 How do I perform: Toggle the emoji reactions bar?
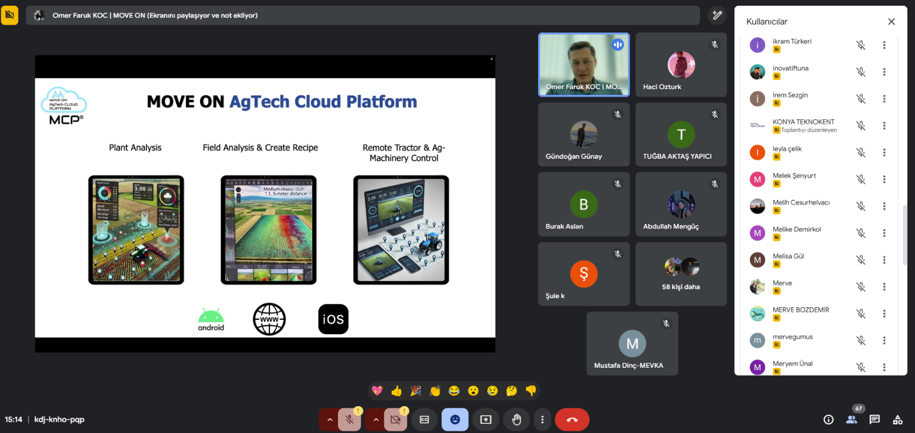(455, 420)
